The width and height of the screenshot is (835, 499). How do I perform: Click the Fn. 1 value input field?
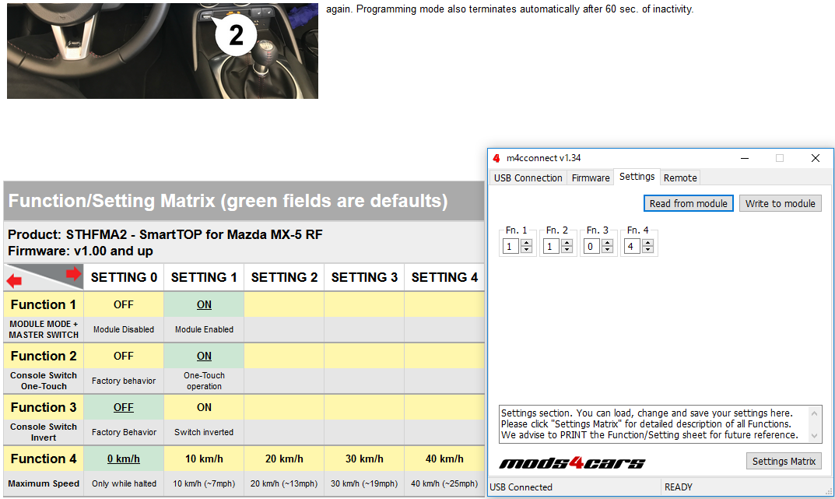click(x=511, y=246)
